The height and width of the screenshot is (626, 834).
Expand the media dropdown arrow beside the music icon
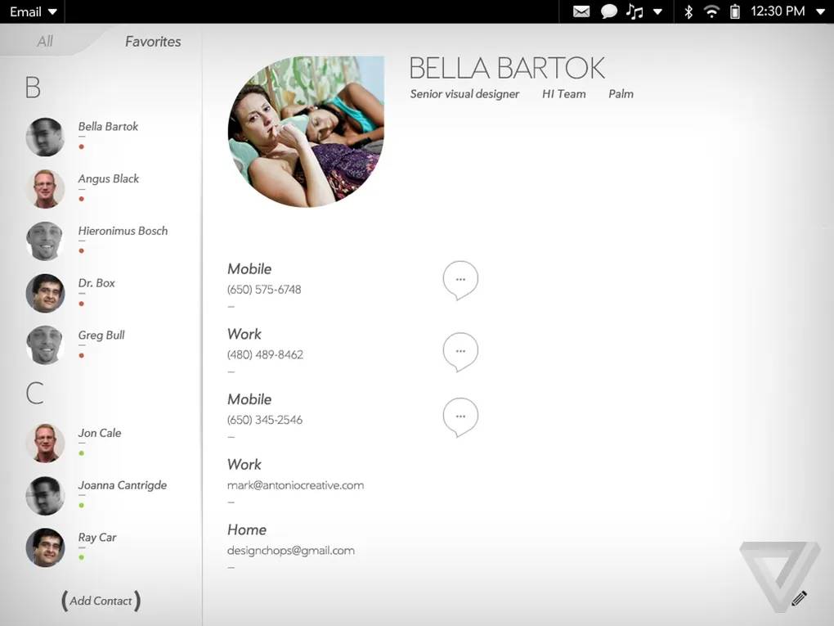tap(657, 11)
